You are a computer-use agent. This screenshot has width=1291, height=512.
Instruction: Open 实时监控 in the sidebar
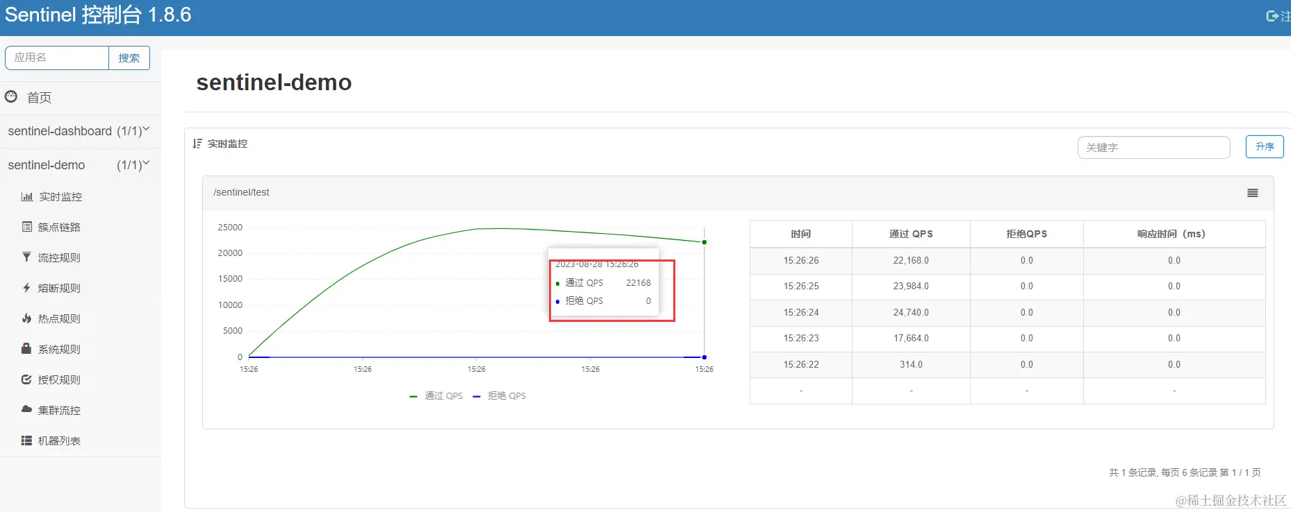coord(60,197)
